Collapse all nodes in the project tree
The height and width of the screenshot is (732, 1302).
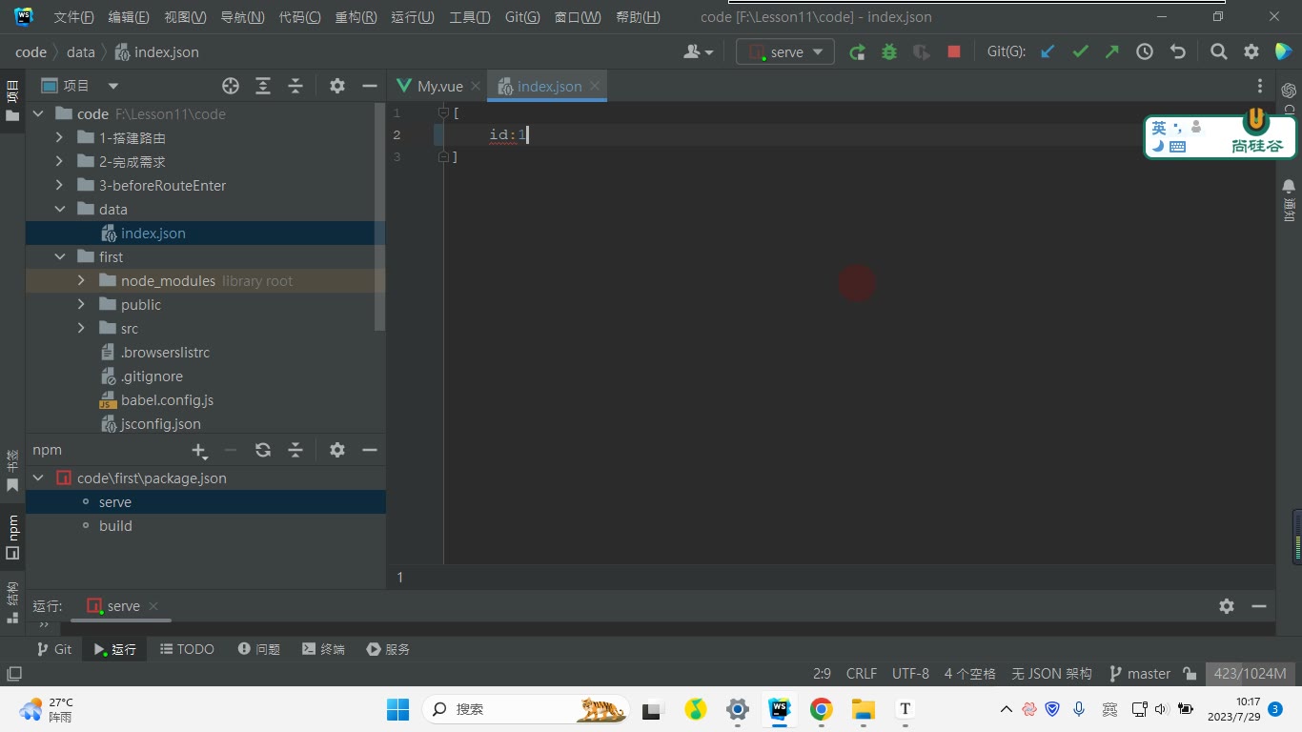[295, 86]
